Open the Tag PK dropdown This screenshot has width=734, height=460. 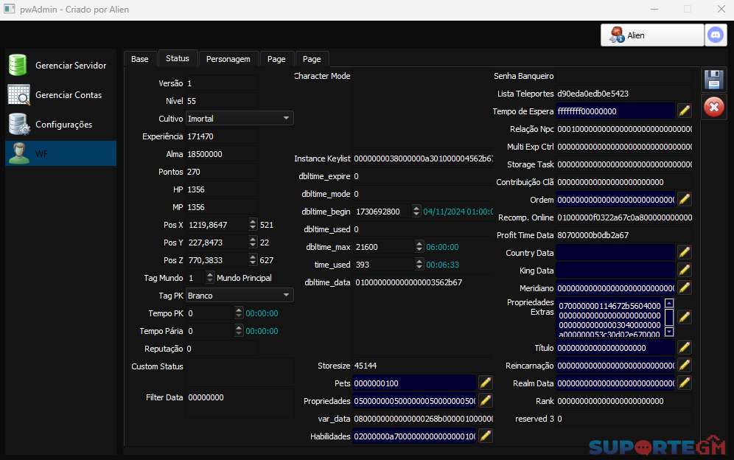(286, 295)
